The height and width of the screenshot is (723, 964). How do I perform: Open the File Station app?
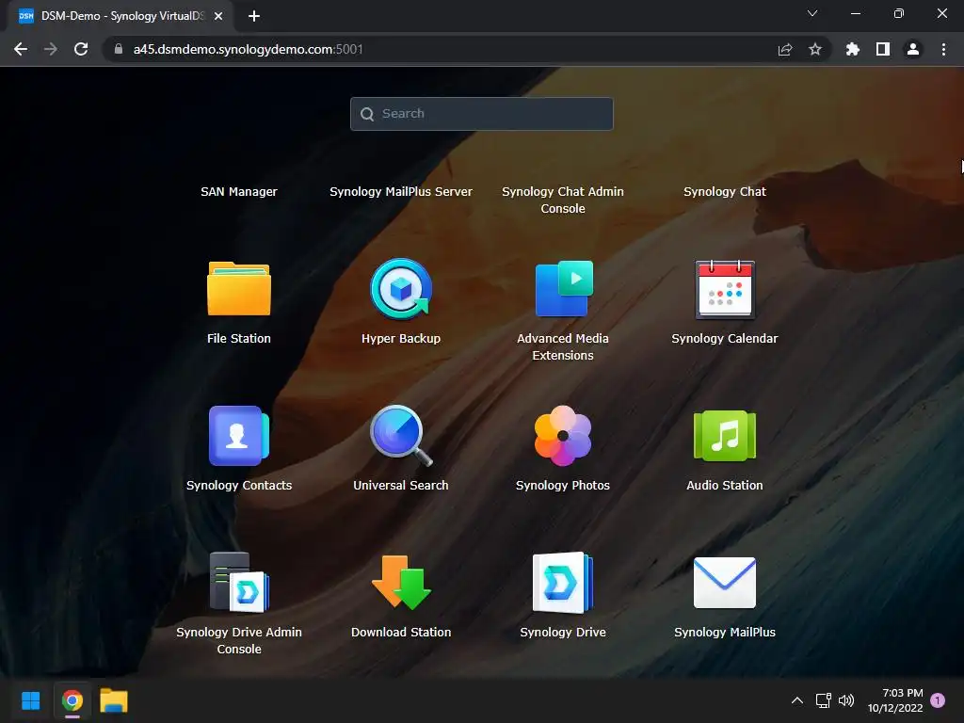coord(238,289)
